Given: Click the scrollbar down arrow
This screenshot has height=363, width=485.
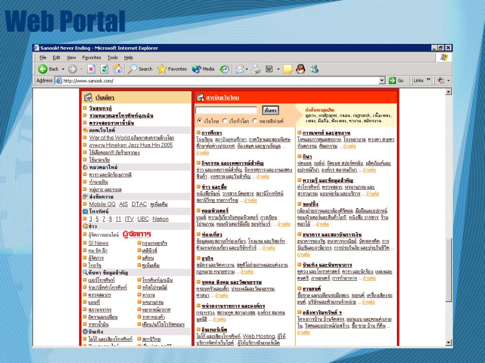Looking at the screenshot, I should tap(449, 343).
